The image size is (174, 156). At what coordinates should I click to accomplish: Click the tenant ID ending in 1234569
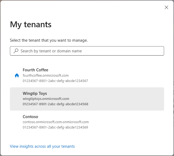[55, 127]
